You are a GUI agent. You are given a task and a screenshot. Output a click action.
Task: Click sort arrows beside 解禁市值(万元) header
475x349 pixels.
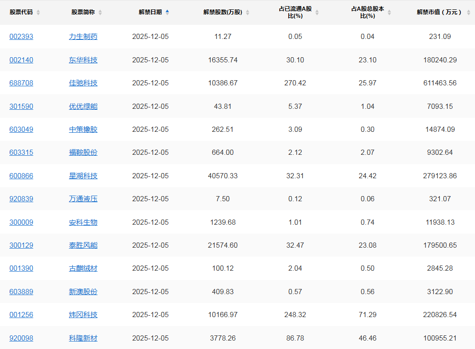(x=468, y=13)
